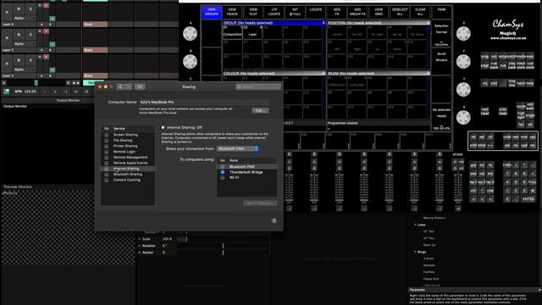
Task: Open the Layer 4 Alpha blend dropdown
Action: (x=25, y=69)
